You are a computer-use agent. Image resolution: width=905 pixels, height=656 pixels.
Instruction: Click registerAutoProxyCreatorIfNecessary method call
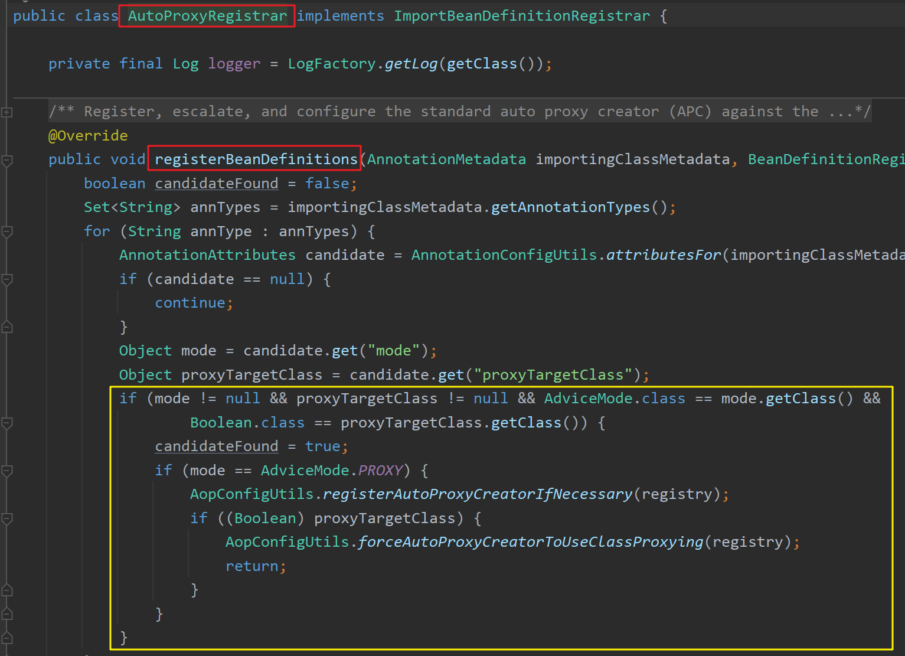tap(478, 494)
